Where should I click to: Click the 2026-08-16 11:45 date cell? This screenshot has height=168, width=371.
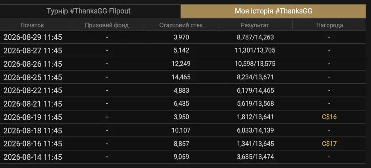coord(33,144)
